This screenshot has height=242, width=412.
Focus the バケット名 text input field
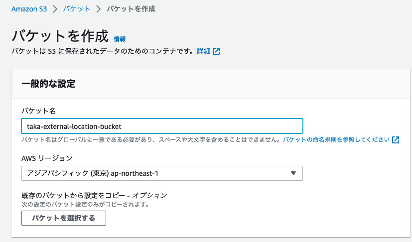pos(162,126)
